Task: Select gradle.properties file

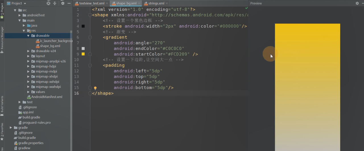Action: tap(31, 143)
